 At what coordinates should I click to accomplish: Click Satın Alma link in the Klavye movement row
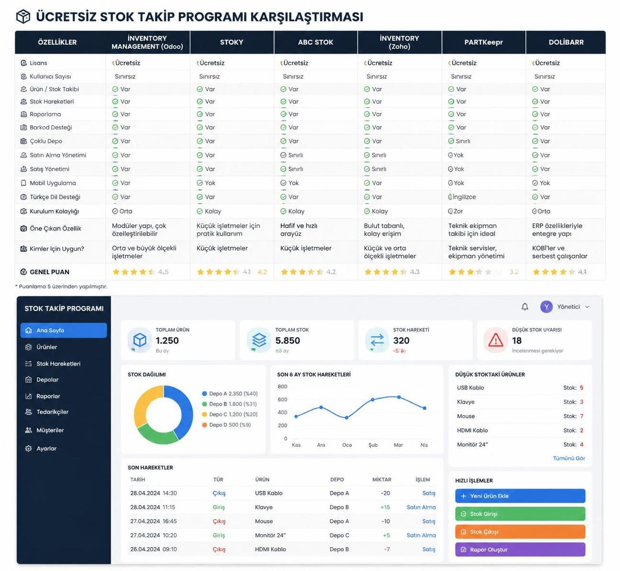point(421,507)
